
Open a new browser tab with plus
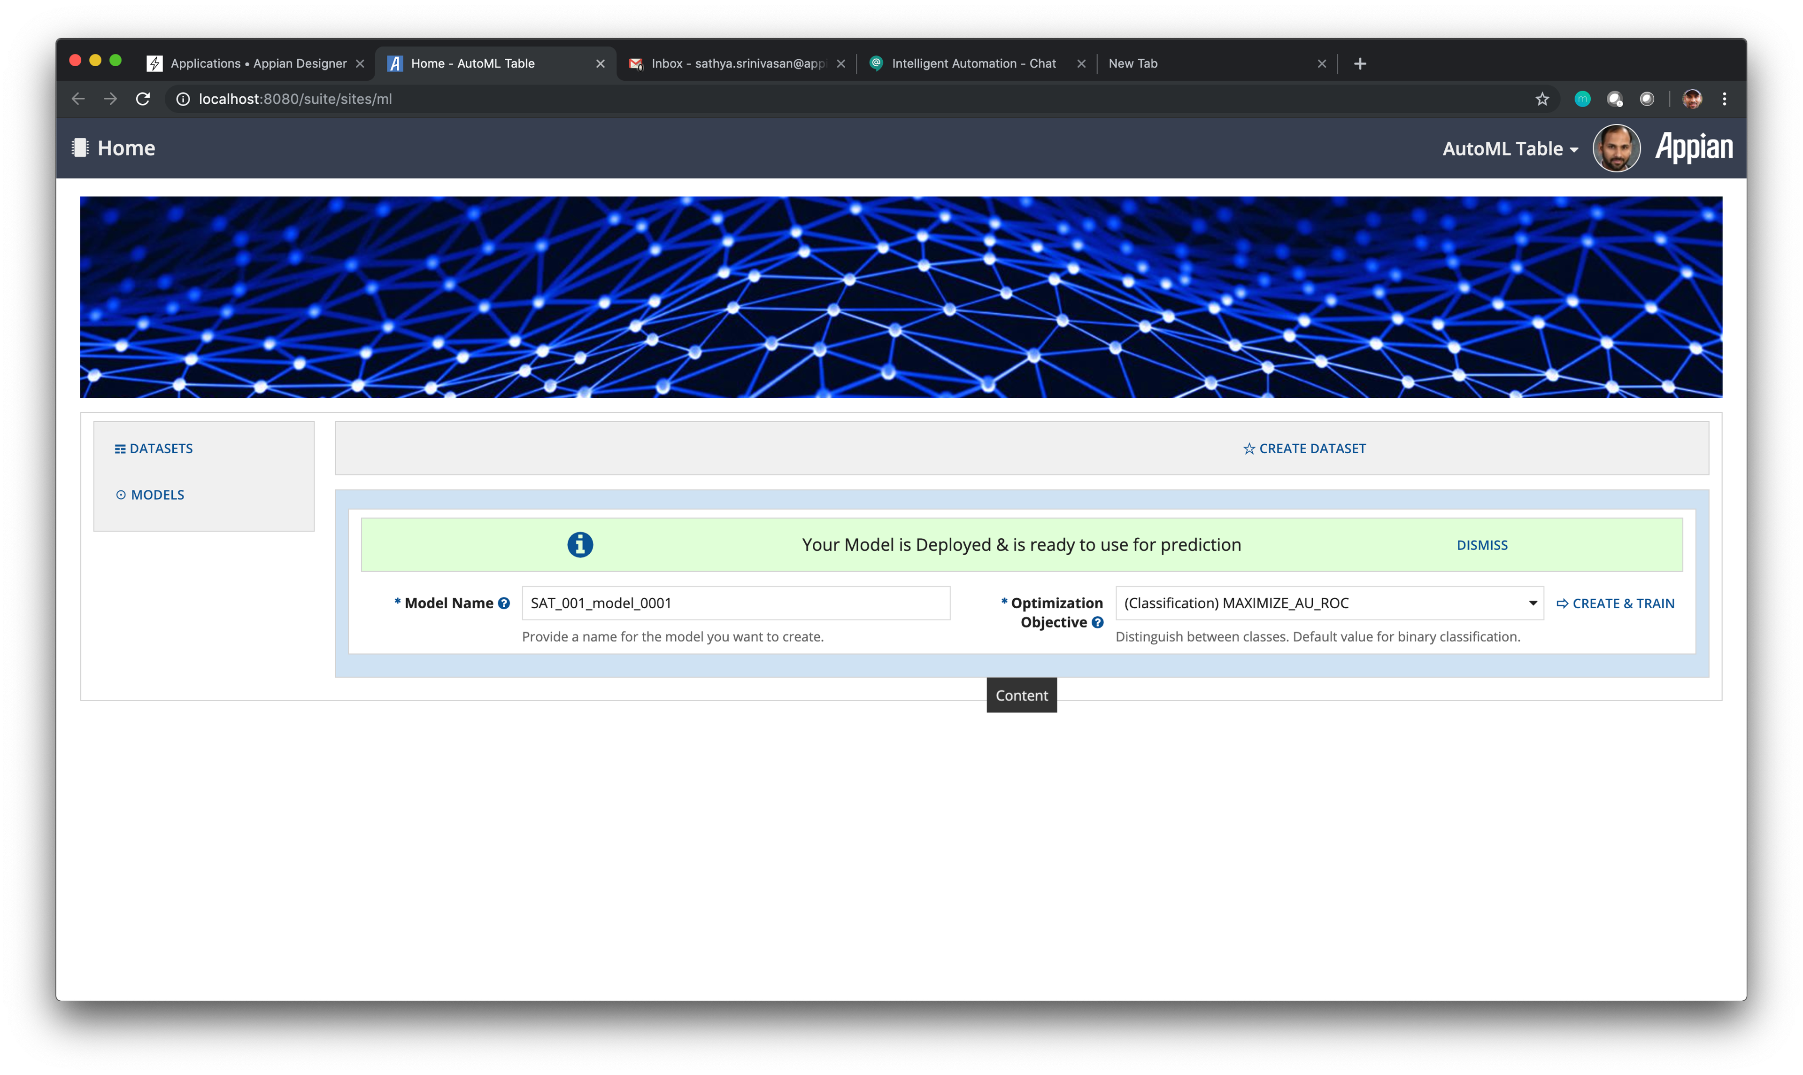1360,64
